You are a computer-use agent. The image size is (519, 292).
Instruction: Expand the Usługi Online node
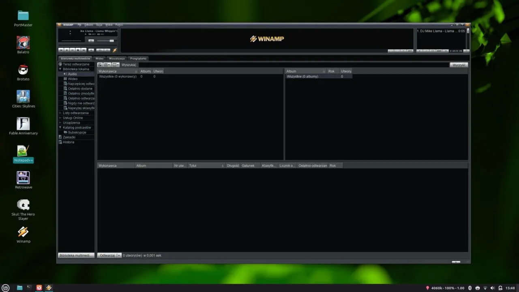pyautogui.click(x=60, y=118)
